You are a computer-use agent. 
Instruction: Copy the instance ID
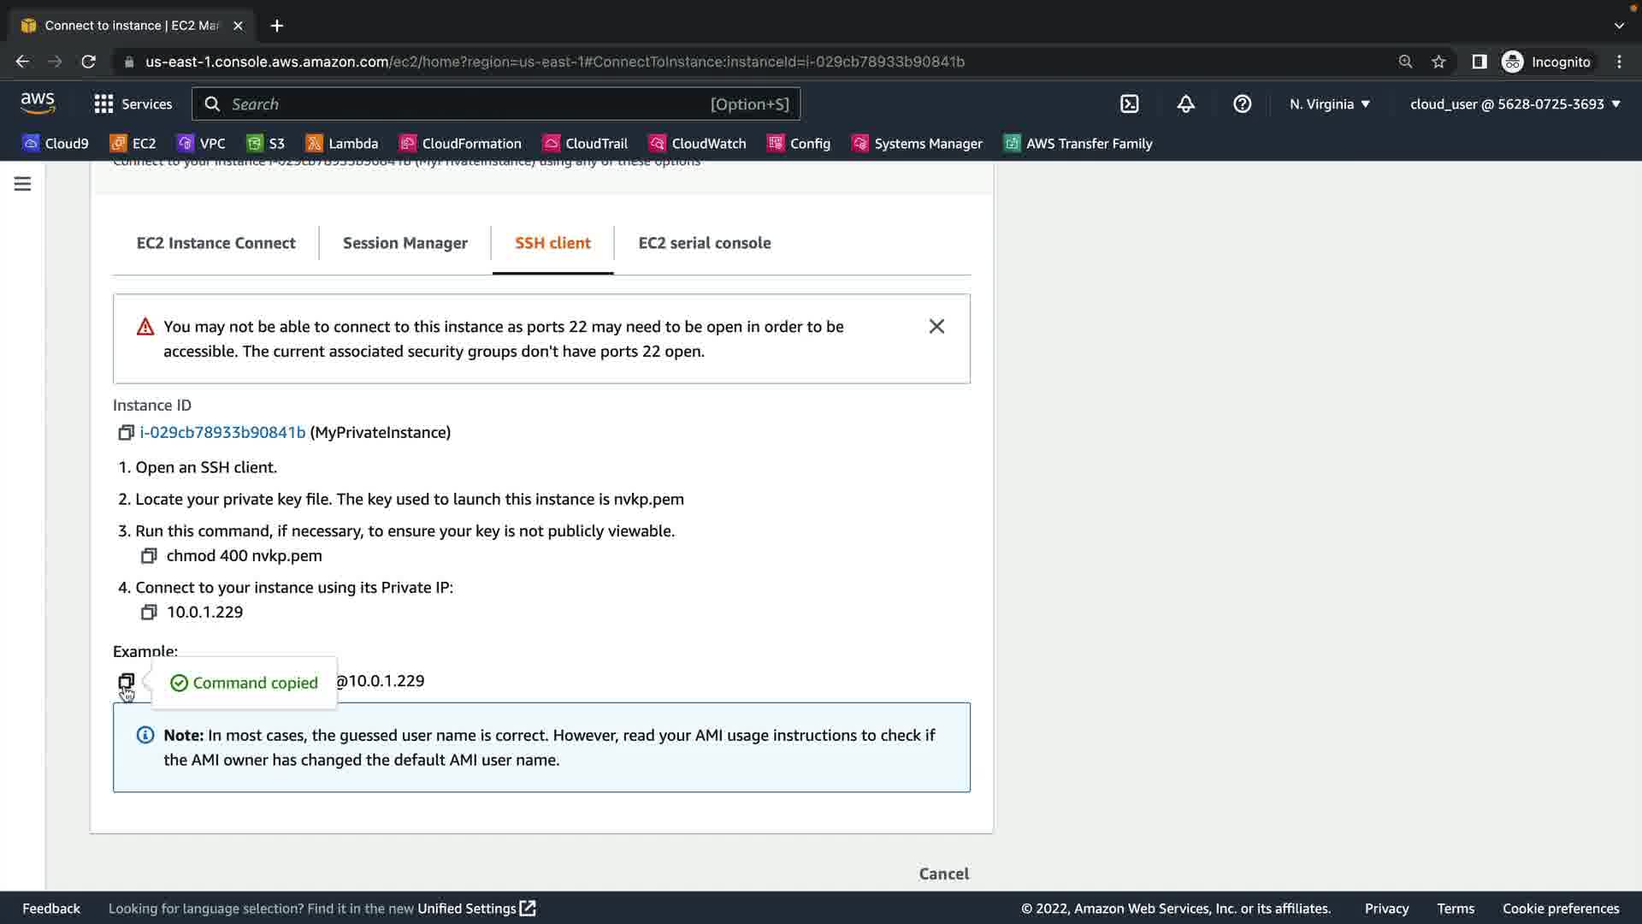tap(126, 433)
